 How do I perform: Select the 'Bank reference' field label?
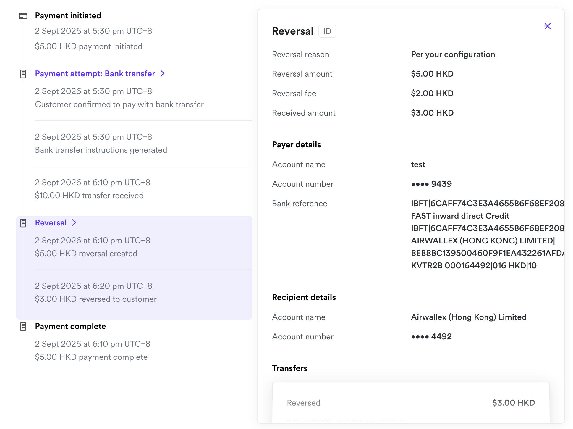point(300,204)
